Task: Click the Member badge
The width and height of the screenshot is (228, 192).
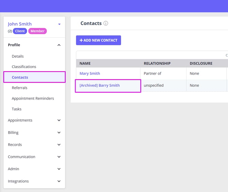Action: point(37,31)
